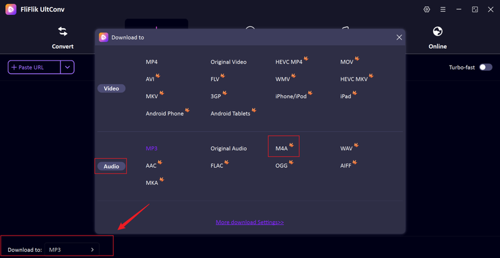This screenshot has width=500, height=258.
Task: Click the premium crown beside MKV
Action: (x=162, y=93)
